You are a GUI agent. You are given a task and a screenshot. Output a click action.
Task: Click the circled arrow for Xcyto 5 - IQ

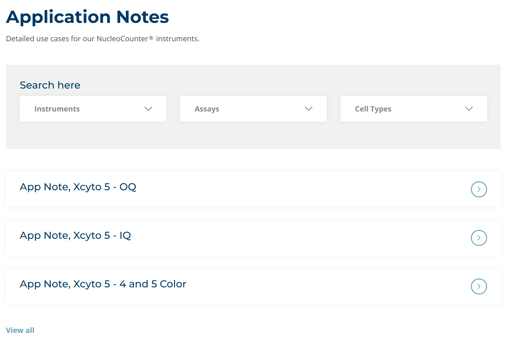click(x=479, y=238)
